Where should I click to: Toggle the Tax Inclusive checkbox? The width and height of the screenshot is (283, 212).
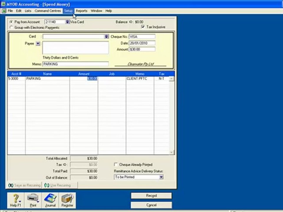(143, 27)
